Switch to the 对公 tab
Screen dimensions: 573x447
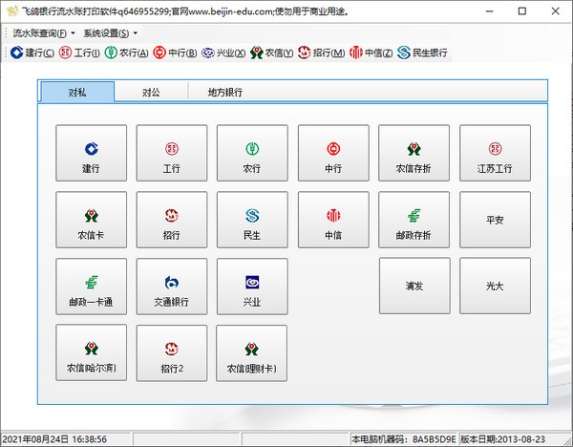151,92
